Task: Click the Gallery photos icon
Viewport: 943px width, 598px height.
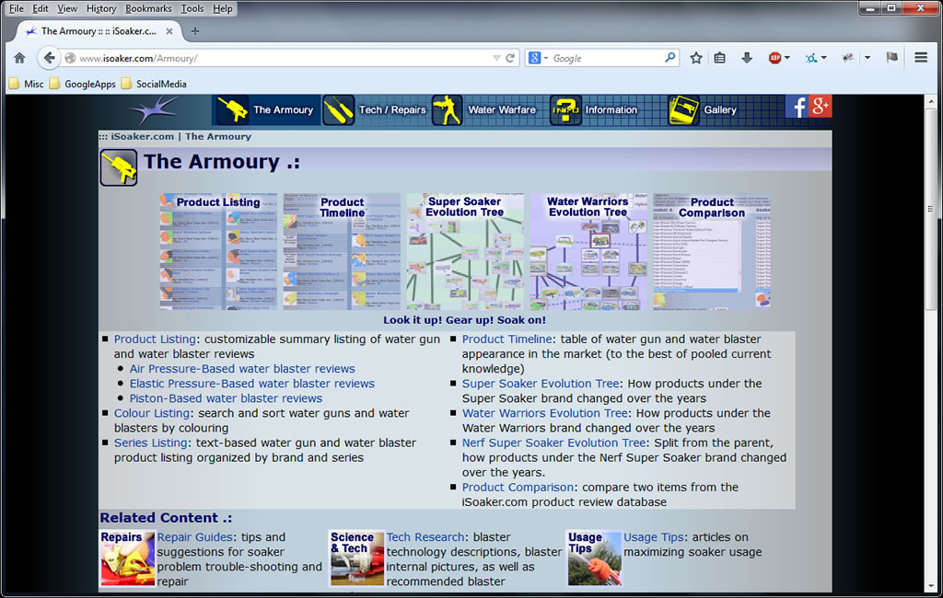Action: [683, 110]
